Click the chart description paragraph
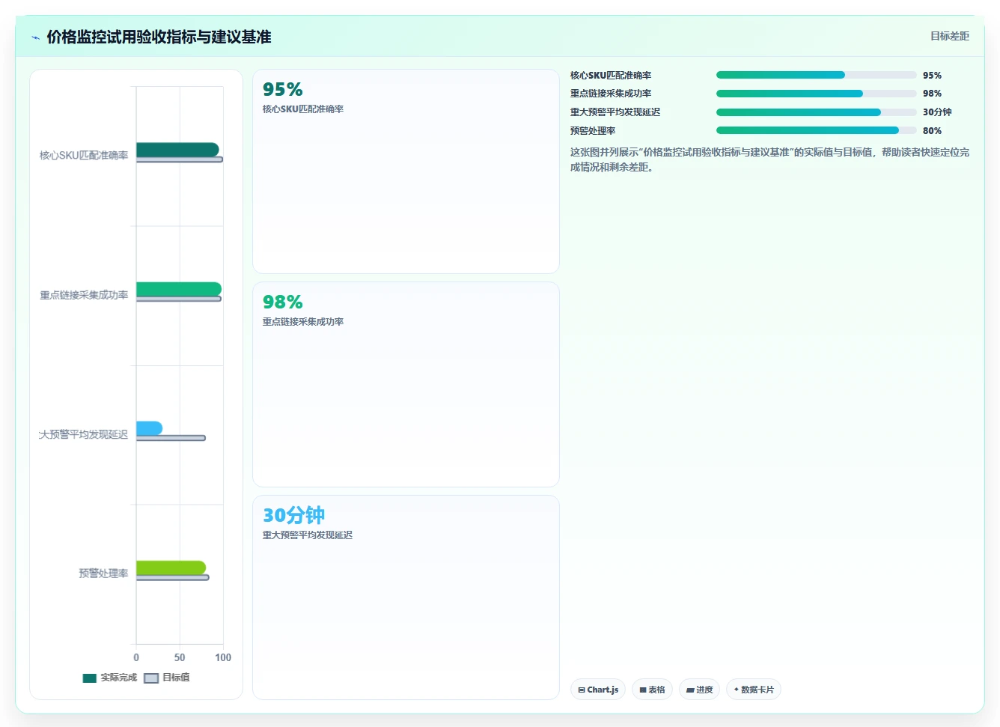This screenshot has height=727, width=1000. click(769, 159)
